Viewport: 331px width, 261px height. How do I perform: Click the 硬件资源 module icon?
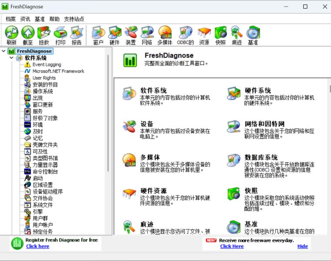(x=129, y=194)
